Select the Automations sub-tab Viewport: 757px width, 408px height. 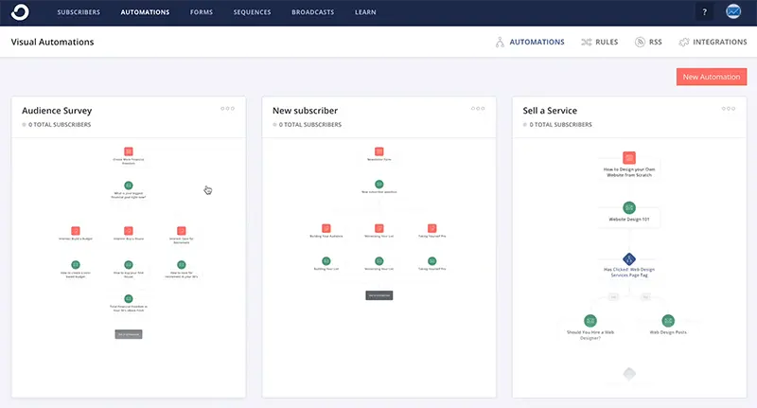530,42
